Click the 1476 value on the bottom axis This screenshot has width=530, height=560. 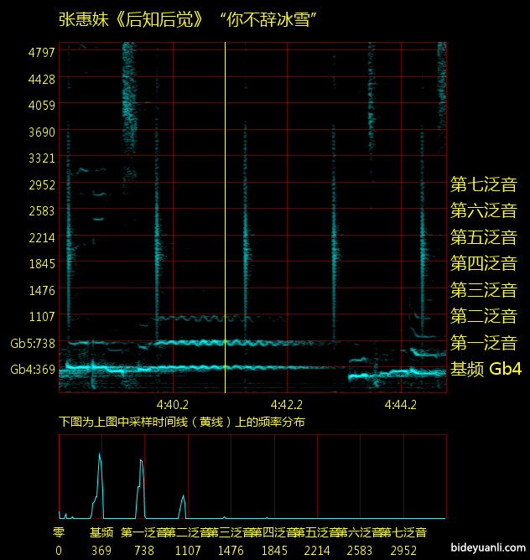[x=231, y=551]
